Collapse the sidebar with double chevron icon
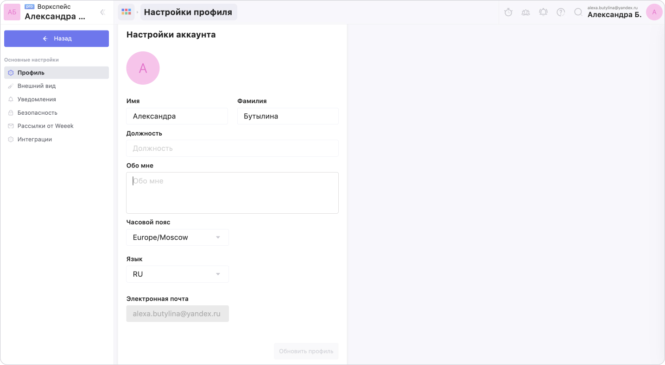Viewport: 665px width, 365px height. tap(103, 12)
